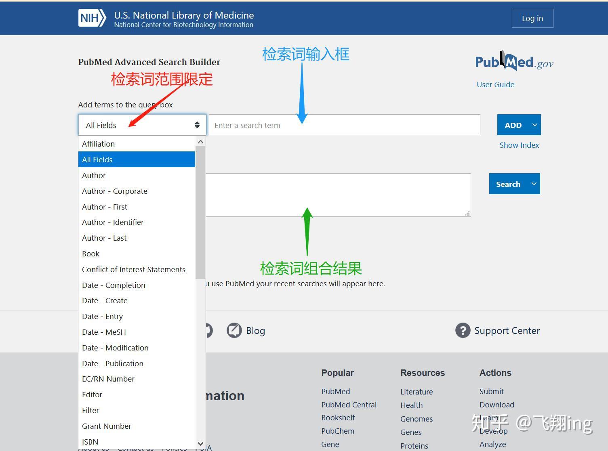Open Bookshelf footer link
The height and width of the screenshot is (451, 608).
click(x=338, y=417)
